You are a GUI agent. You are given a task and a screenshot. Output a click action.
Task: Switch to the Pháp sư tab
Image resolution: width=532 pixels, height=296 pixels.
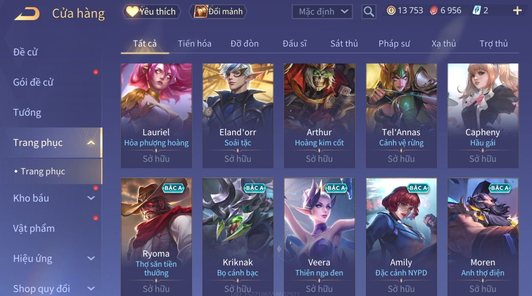coord(394,43)
